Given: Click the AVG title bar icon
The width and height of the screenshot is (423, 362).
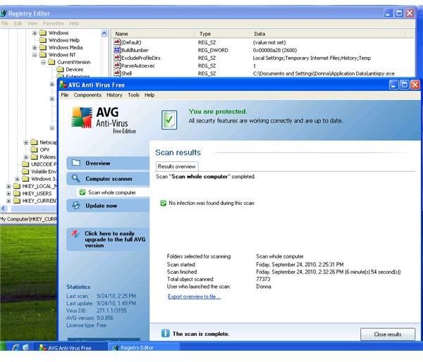Looking at the screenshot, I should tap(63, 85).
